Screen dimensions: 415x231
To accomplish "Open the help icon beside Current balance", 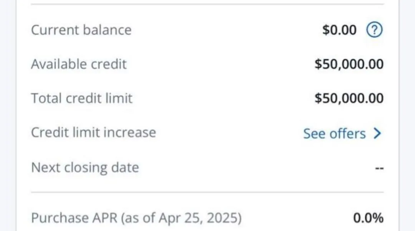I will click(x=374, y=30).
